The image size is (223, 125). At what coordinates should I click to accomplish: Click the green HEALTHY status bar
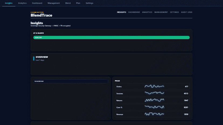point(111,37)
